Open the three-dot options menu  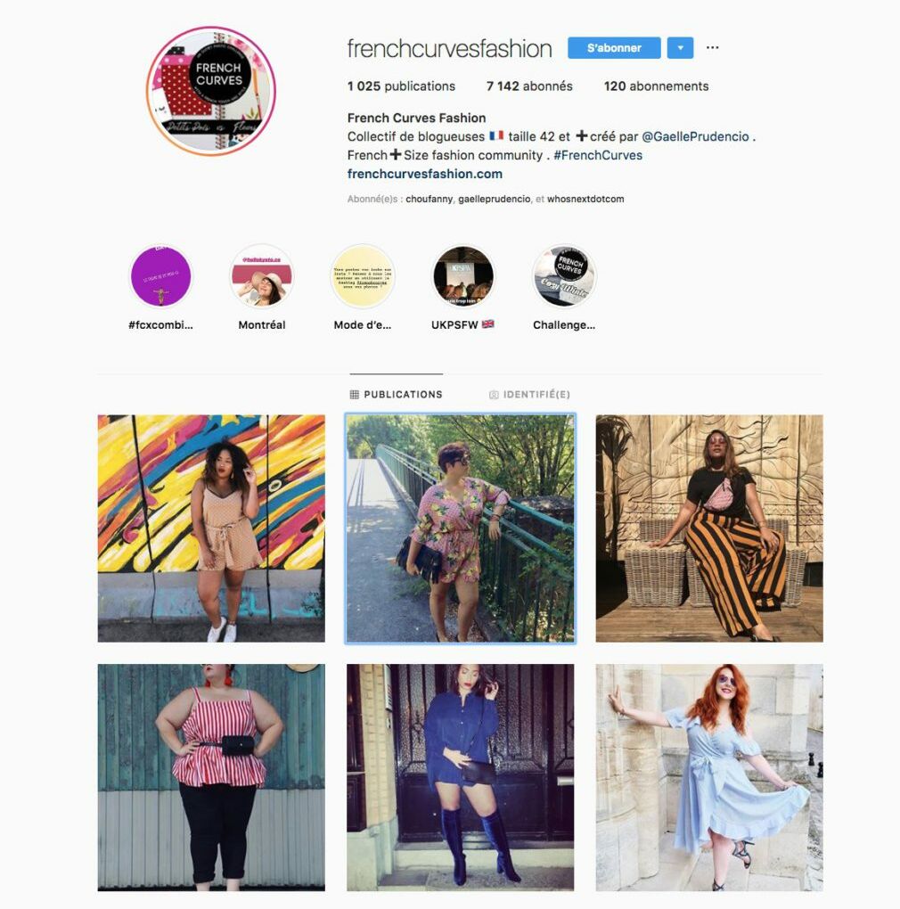[x=712, y=47]
